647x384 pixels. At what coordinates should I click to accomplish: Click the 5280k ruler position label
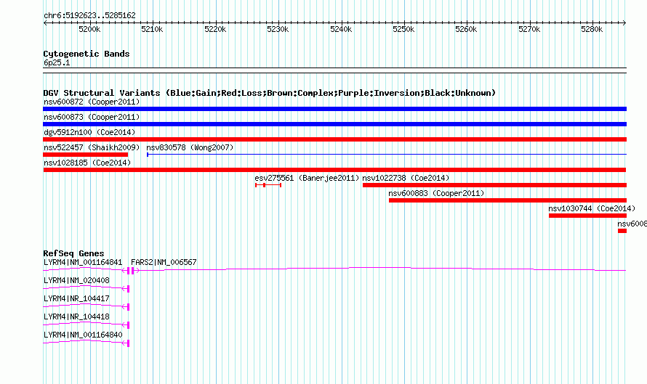[x=592, y=29]
